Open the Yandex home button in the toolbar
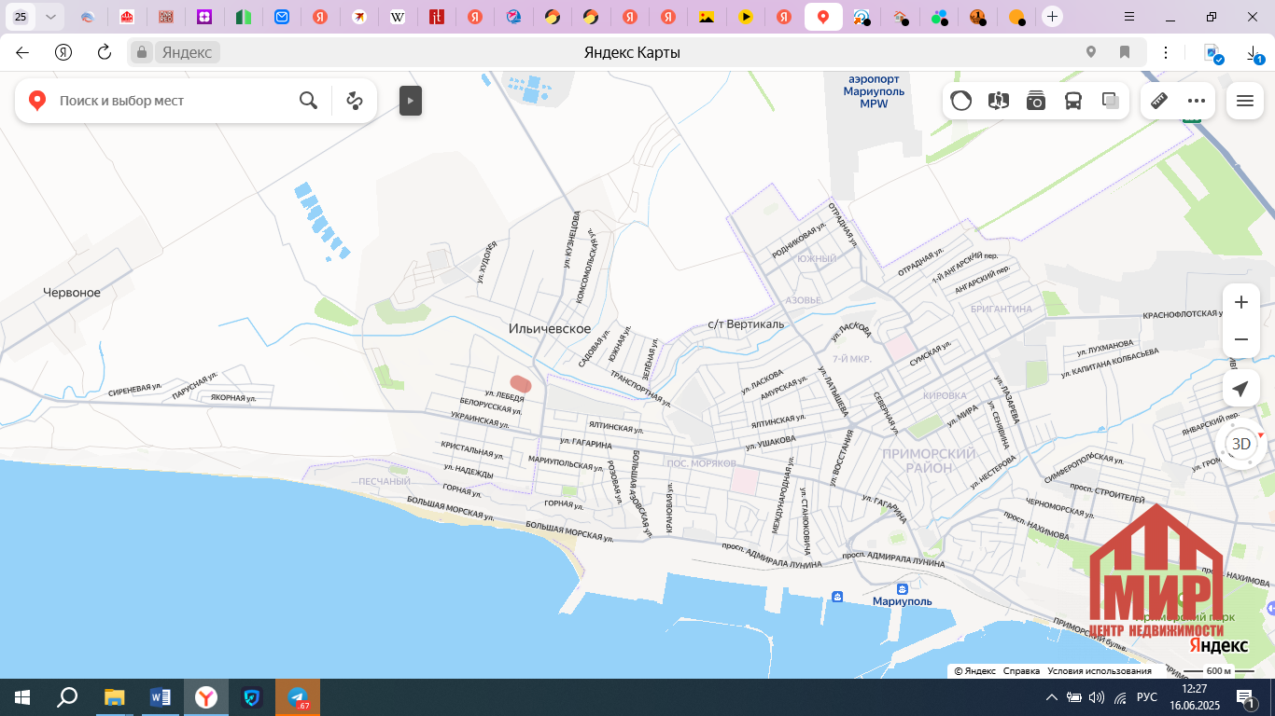The width and height of the screenshot is (1275, 716). tap(63, 52)
